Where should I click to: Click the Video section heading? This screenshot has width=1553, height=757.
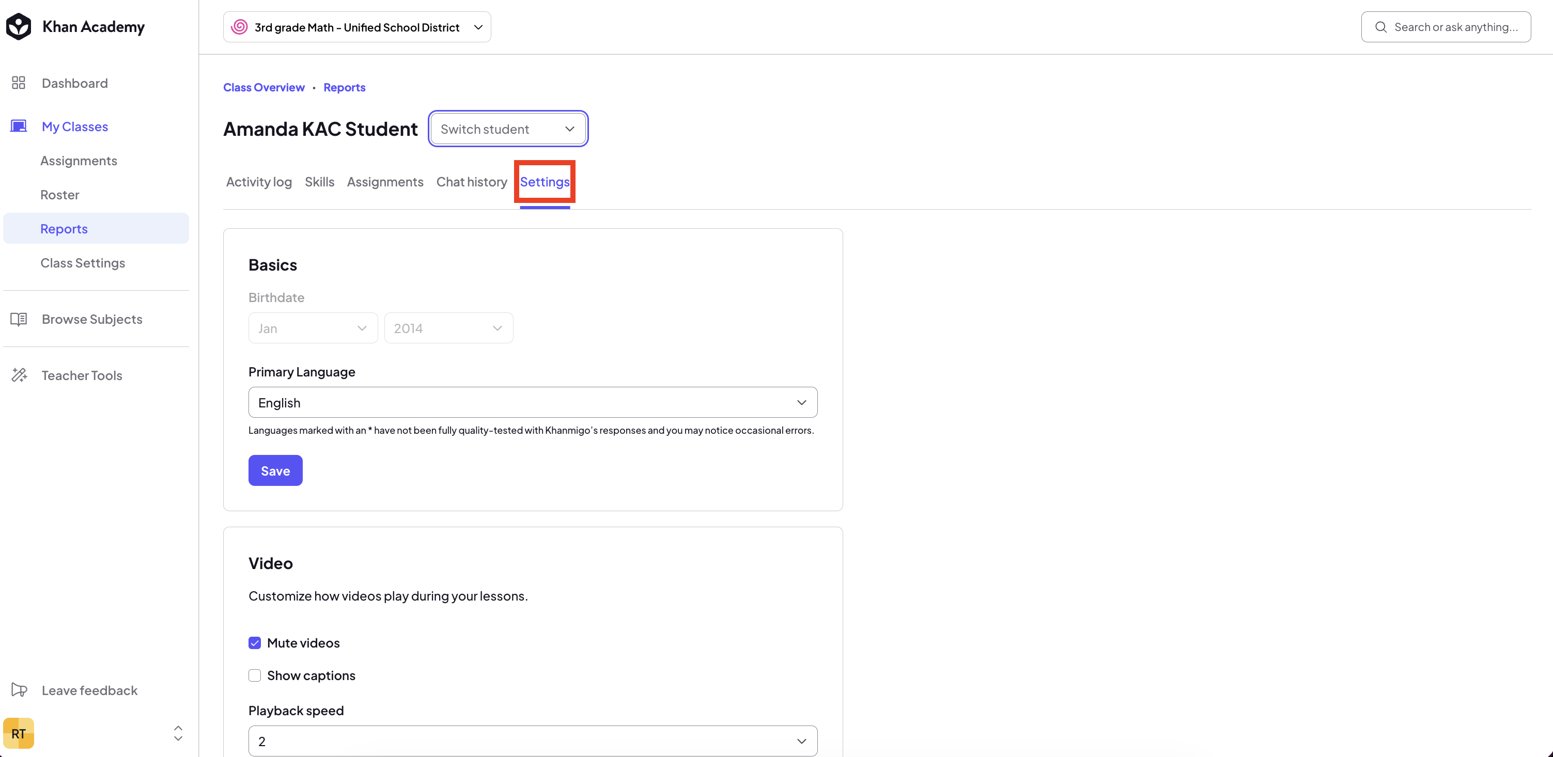coord(271,563)
